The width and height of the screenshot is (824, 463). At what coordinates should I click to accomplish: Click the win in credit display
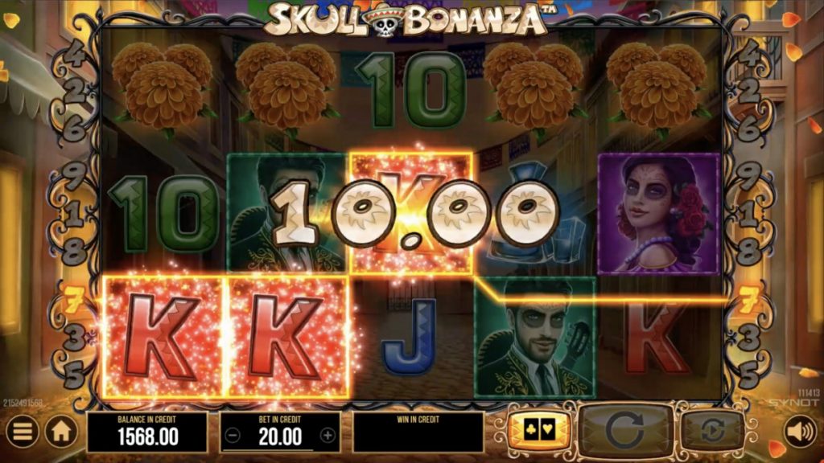pos(418,432)
